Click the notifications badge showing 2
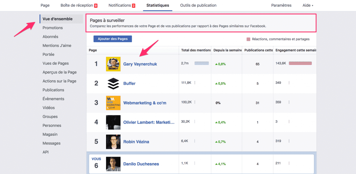 (x=133, y=5)
